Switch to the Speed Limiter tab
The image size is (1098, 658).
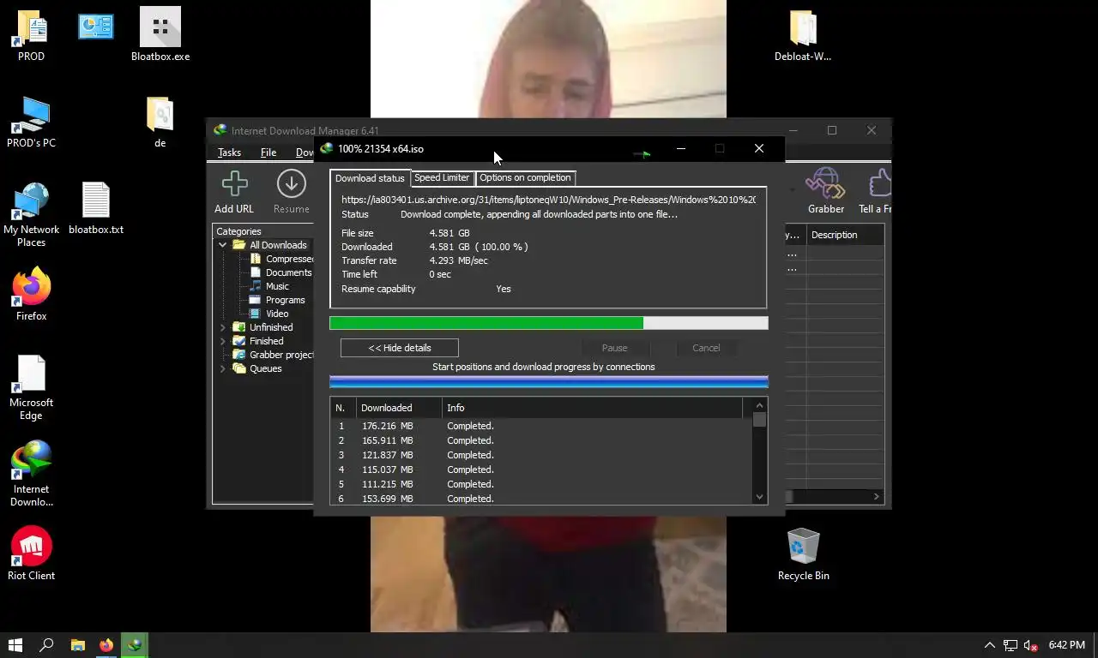tap(442, 177)
